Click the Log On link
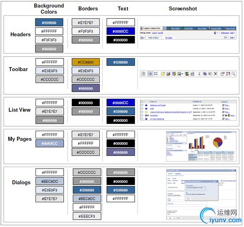 click(x=155, y=33)
